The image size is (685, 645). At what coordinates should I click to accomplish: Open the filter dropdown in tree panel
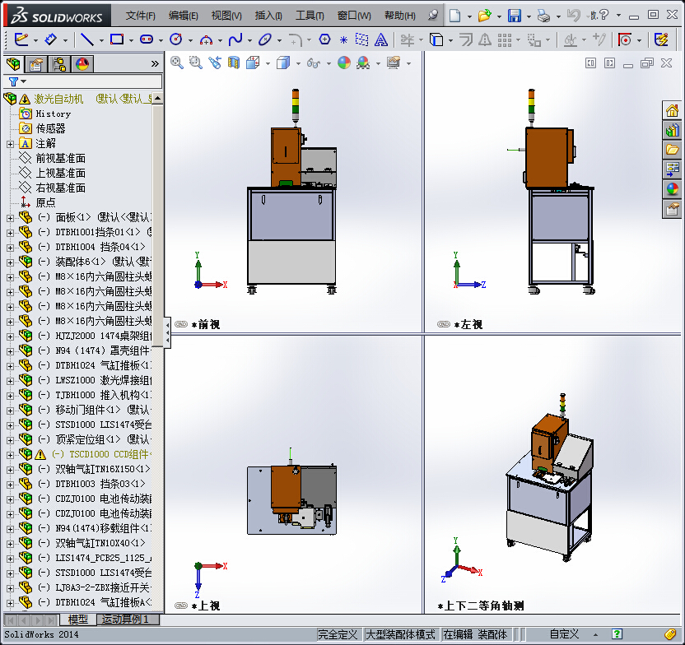[24, 81]
